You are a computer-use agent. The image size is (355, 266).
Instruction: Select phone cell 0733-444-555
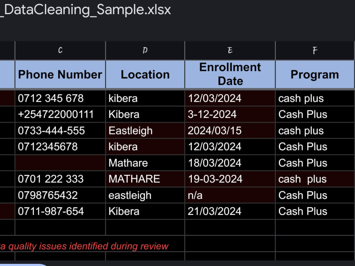pyautogui.click(x=60, y=131)
